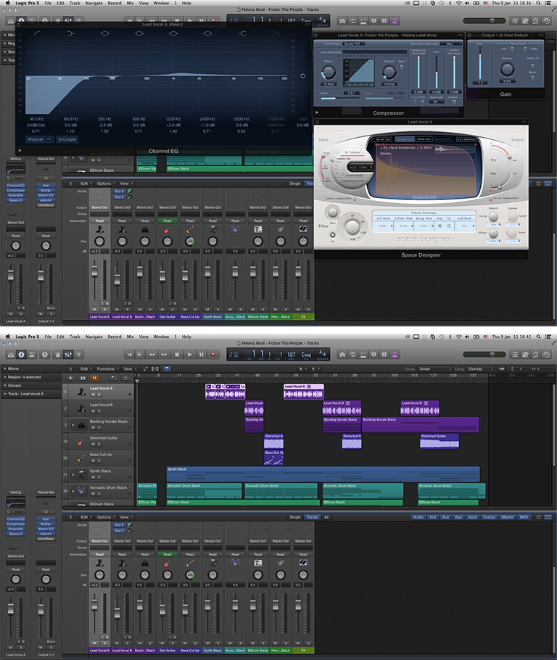Enable the Mono checkbox in the Gain plugin

532,78
